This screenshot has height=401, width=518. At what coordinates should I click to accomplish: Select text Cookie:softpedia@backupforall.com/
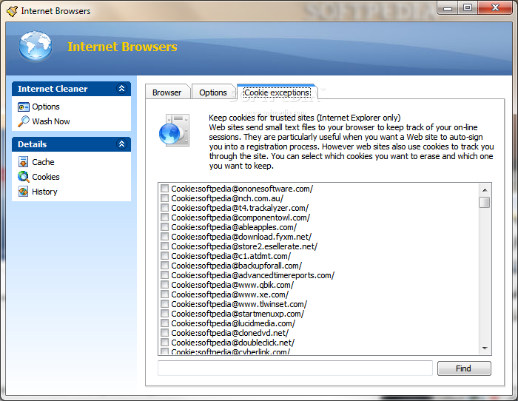click(237, 266)
